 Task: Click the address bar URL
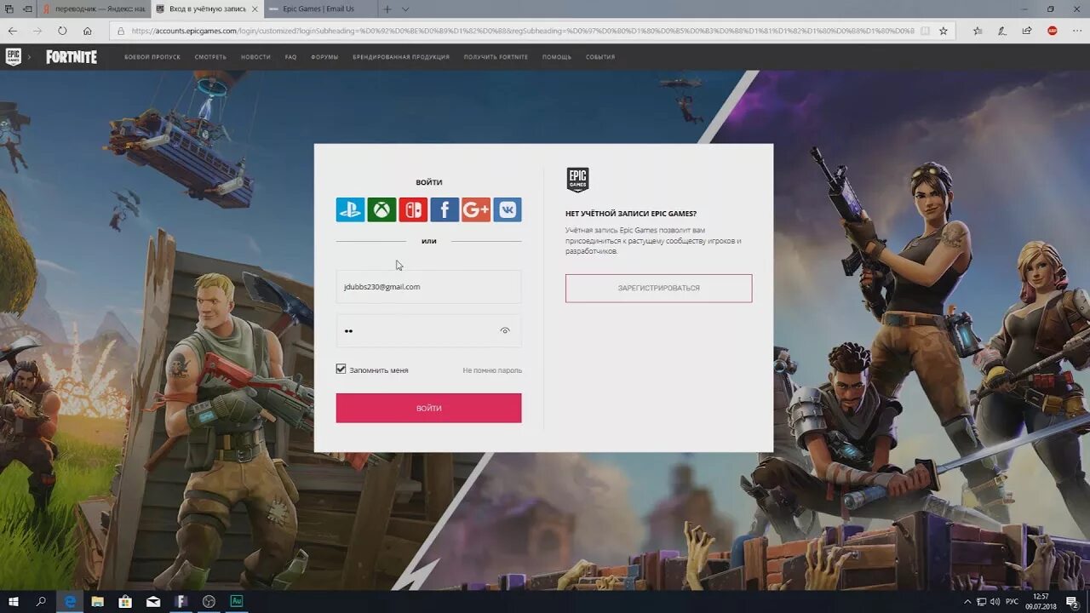pos(522,31)
